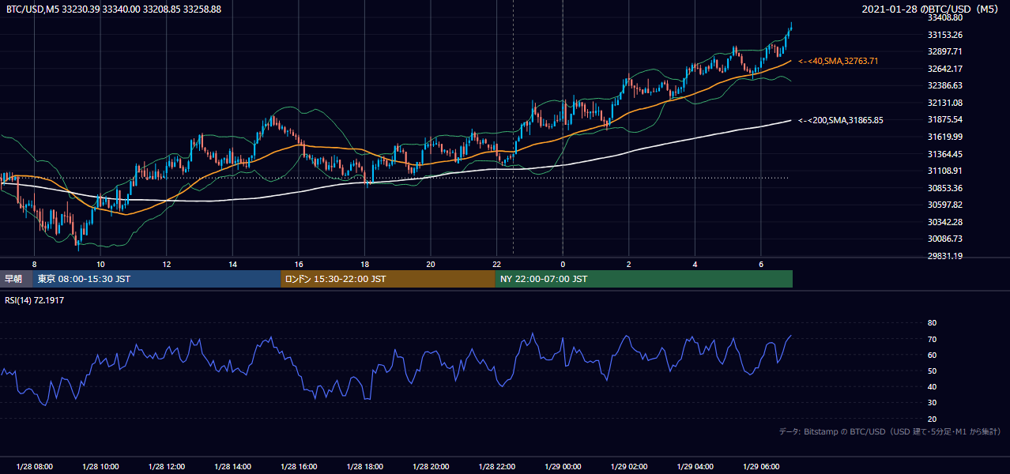The image size is (1010, 474).
Task: Click the hour label 16 under price chart
Action: pos(299,264)
